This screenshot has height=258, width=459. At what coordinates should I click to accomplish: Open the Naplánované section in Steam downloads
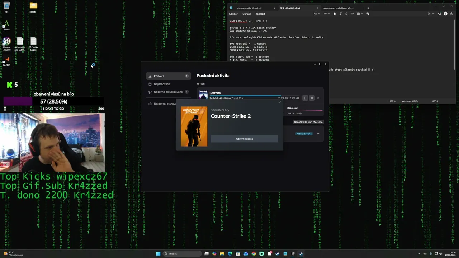click(169, 84)
